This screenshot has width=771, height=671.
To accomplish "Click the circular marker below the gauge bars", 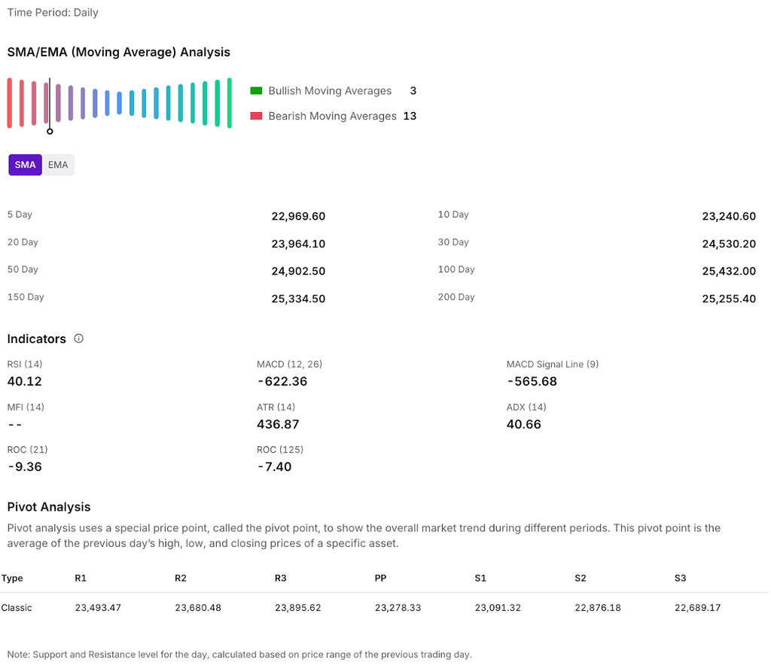I will click(50, 132).
